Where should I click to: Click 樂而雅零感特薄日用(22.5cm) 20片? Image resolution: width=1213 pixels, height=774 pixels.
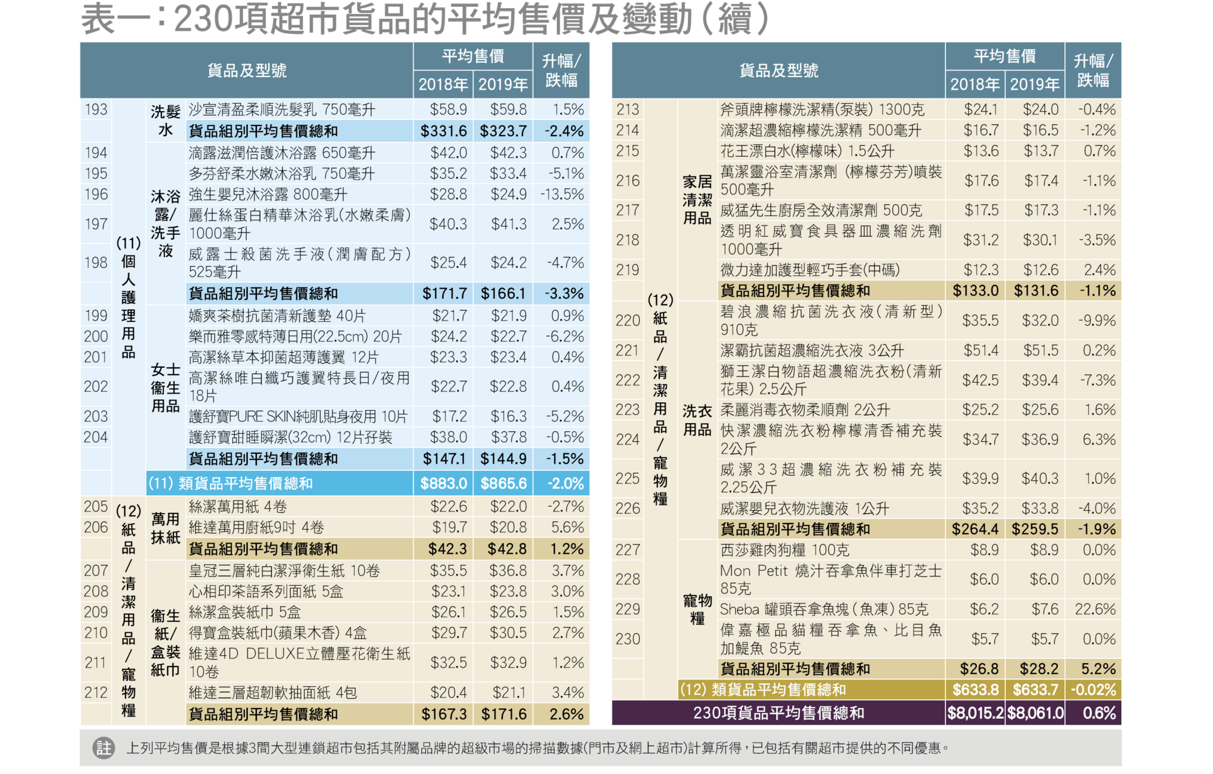coord(296,338)
